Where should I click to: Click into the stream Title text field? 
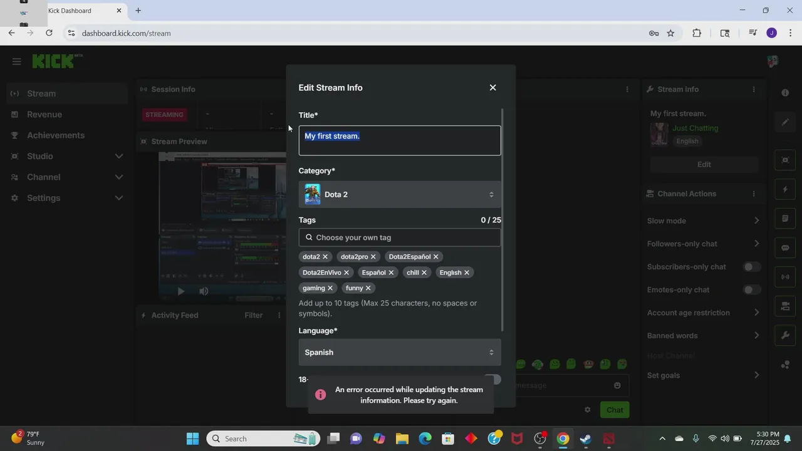tap(400, 140)
